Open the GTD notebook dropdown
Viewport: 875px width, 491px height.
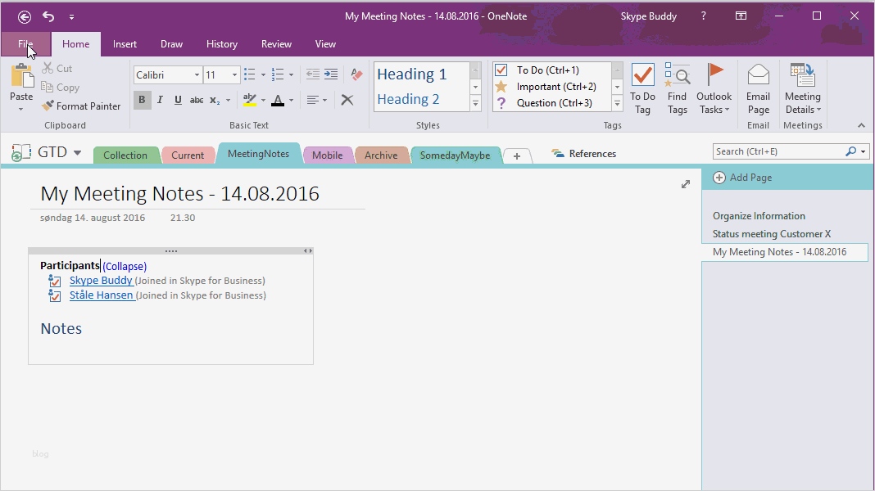(77, 152)
